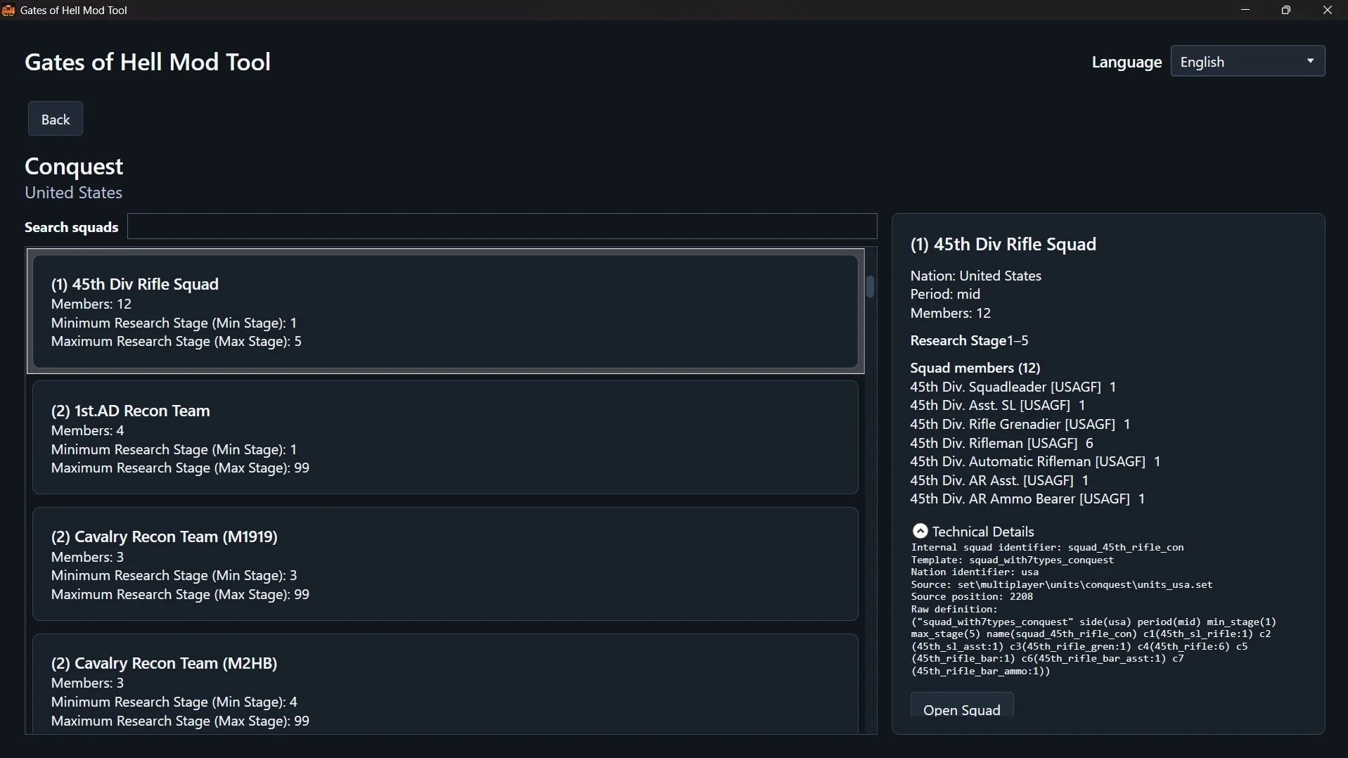Click the Back button
Viewport: 1348px width, 758px height.
[x=56, y=119]
